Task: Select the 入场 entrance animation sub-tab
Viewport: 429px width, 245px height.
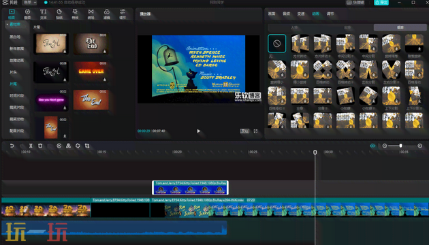Action: (x=294, y=27)
